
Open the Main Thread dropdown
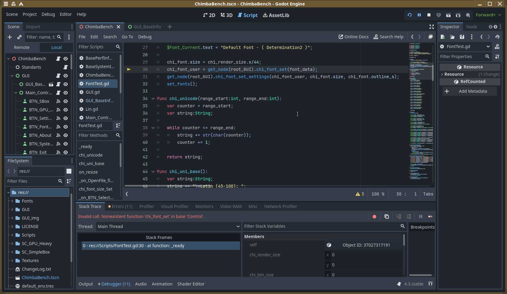(168, 227)
